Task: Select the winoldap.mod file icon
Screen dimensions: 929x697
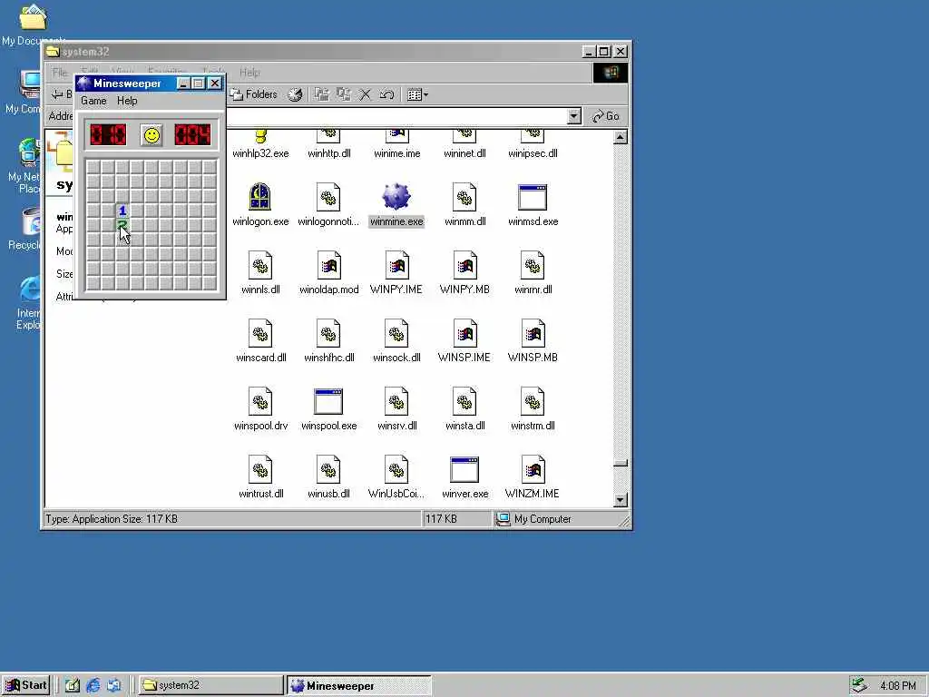Action: tap(328, 265)
